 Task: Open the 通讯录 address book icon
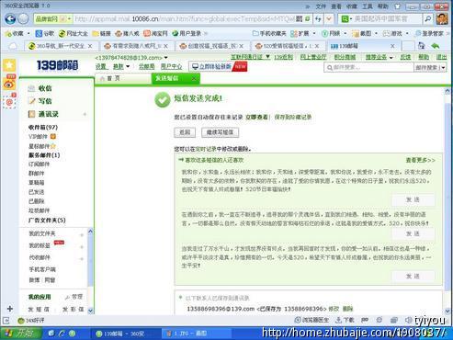click(x=31, y=114)
